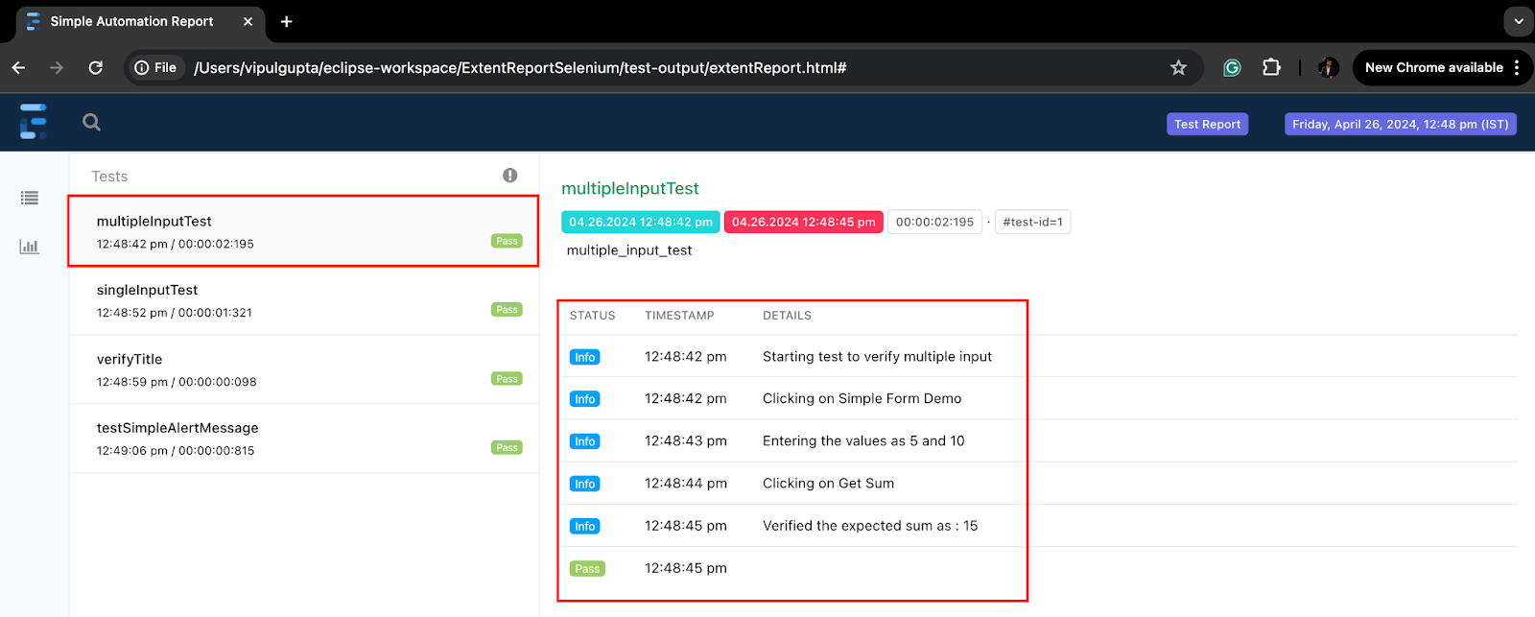Click end time badge 12:48:45 pm
This screenshot has width=1535, height=617.
(803, 222)
